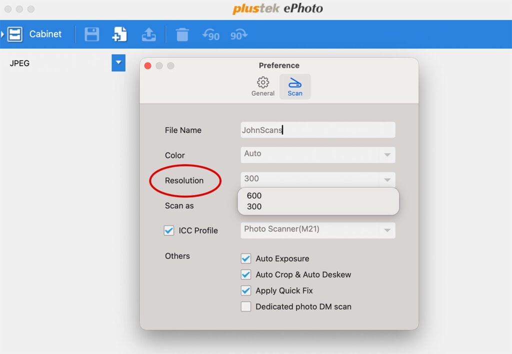Rotate left 90 degrees icon
Screen dimensions: 512x354
point(211,34)
